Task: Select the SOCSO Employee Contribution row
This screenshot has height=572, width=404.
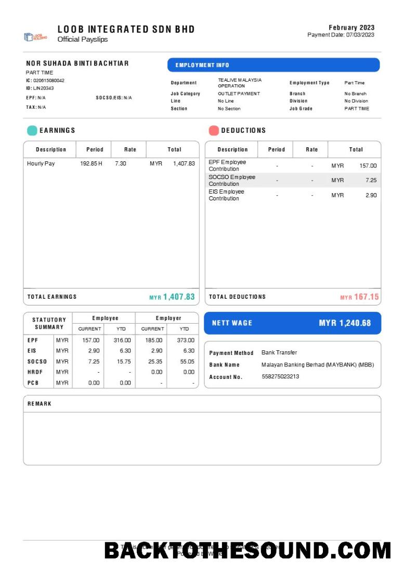Action: (x=293, y=180)
